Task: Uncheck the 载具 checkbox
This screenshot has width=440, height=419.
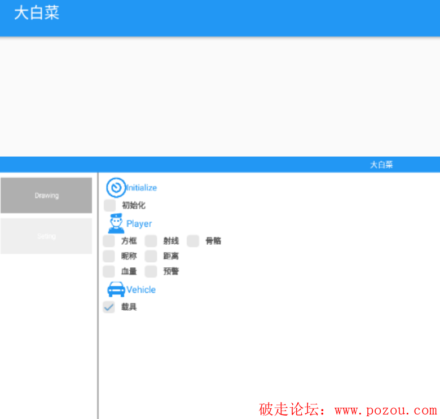Action: tap(109, 307)
